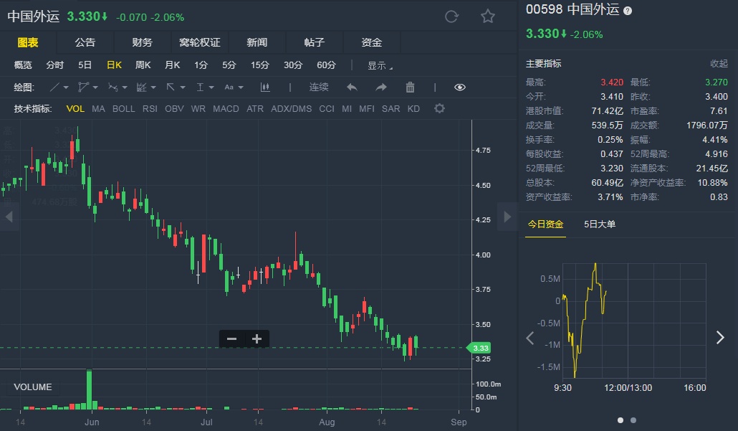Expand the channel tool dropdown arrow
Image resolution: width=738 pixels, height=431 pixels.
[153, 87]
